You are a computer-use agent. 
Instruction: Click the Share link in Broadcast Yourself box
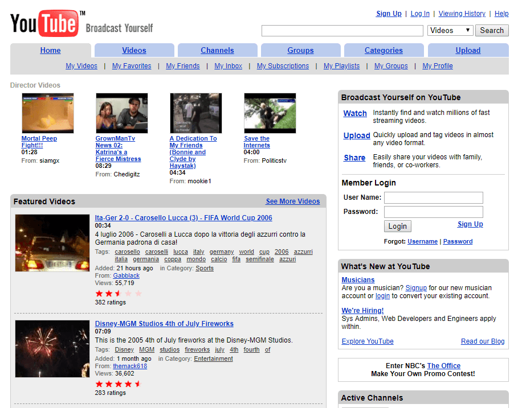[354, 158]
